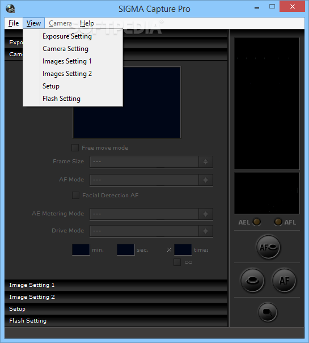This screenshot has height=343, width=309.
Task: Click the Drive Mode stepper arrows
Action: 205,231
